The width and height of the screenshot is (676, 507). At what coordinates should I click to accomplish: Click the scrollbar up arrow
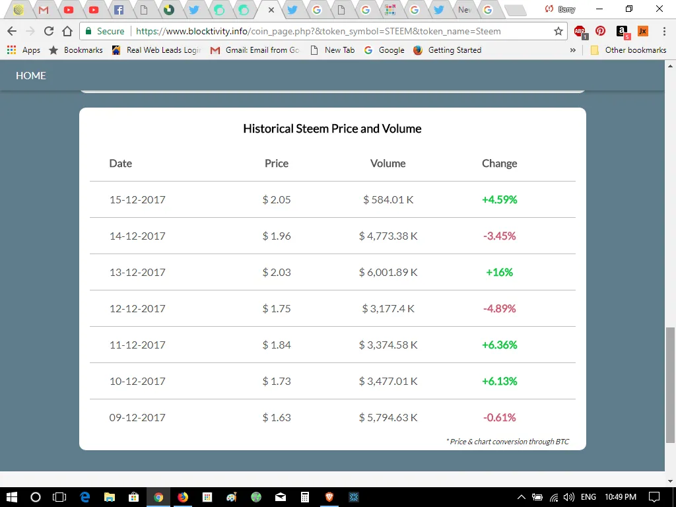click(670, 66)
